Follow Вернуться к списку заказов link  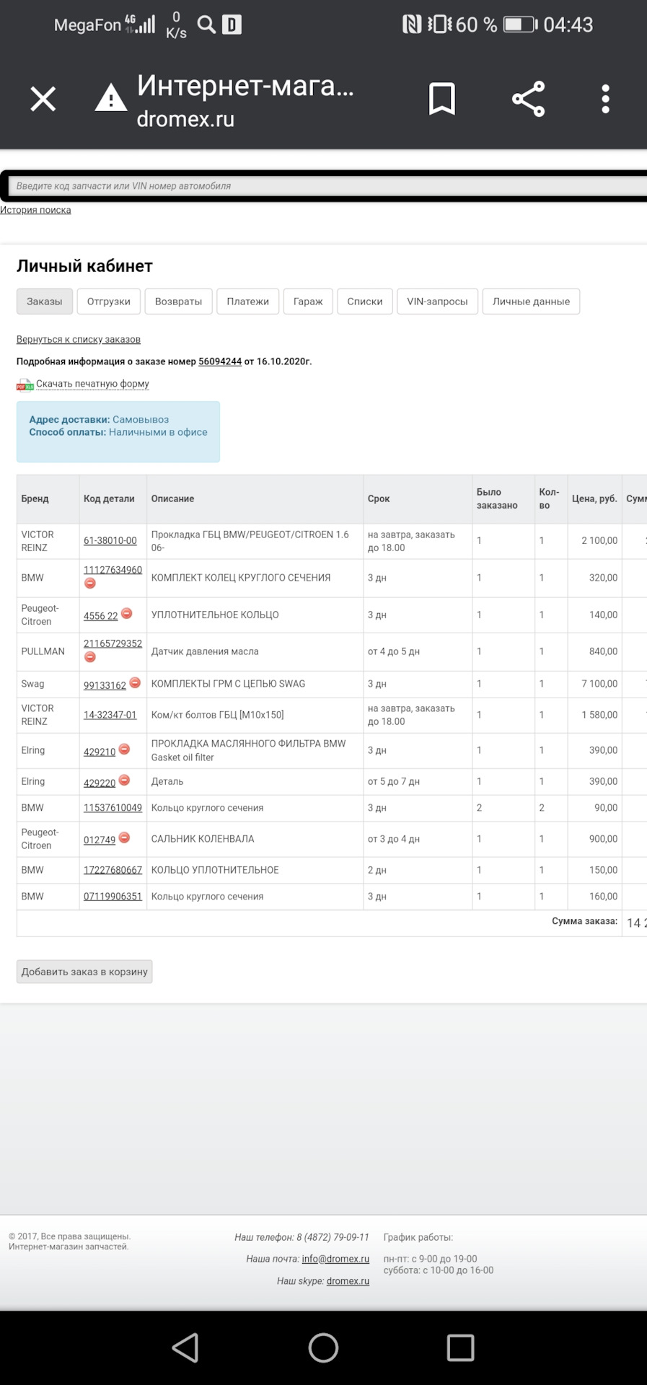coord(79,340)
